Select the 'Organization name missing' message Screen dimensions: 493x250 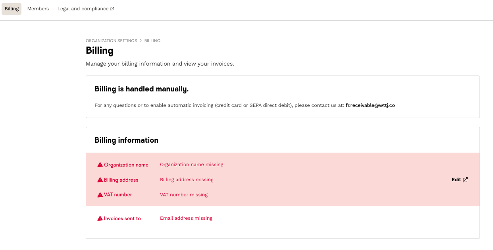coord(191,165)
